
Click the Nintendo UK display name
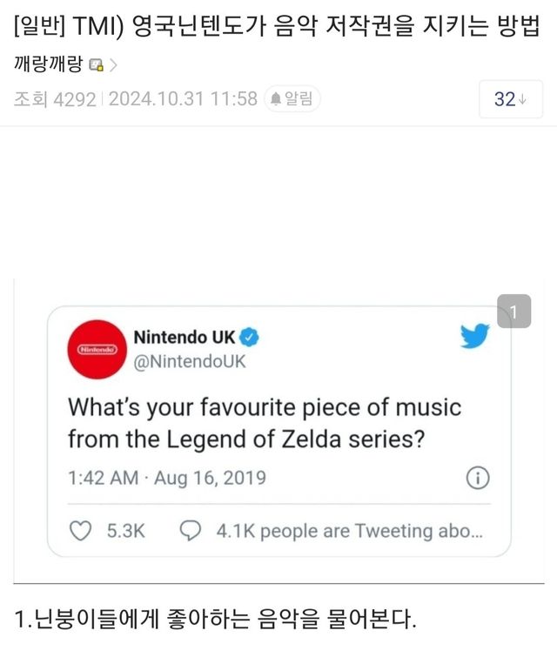[x=184, y=337]
